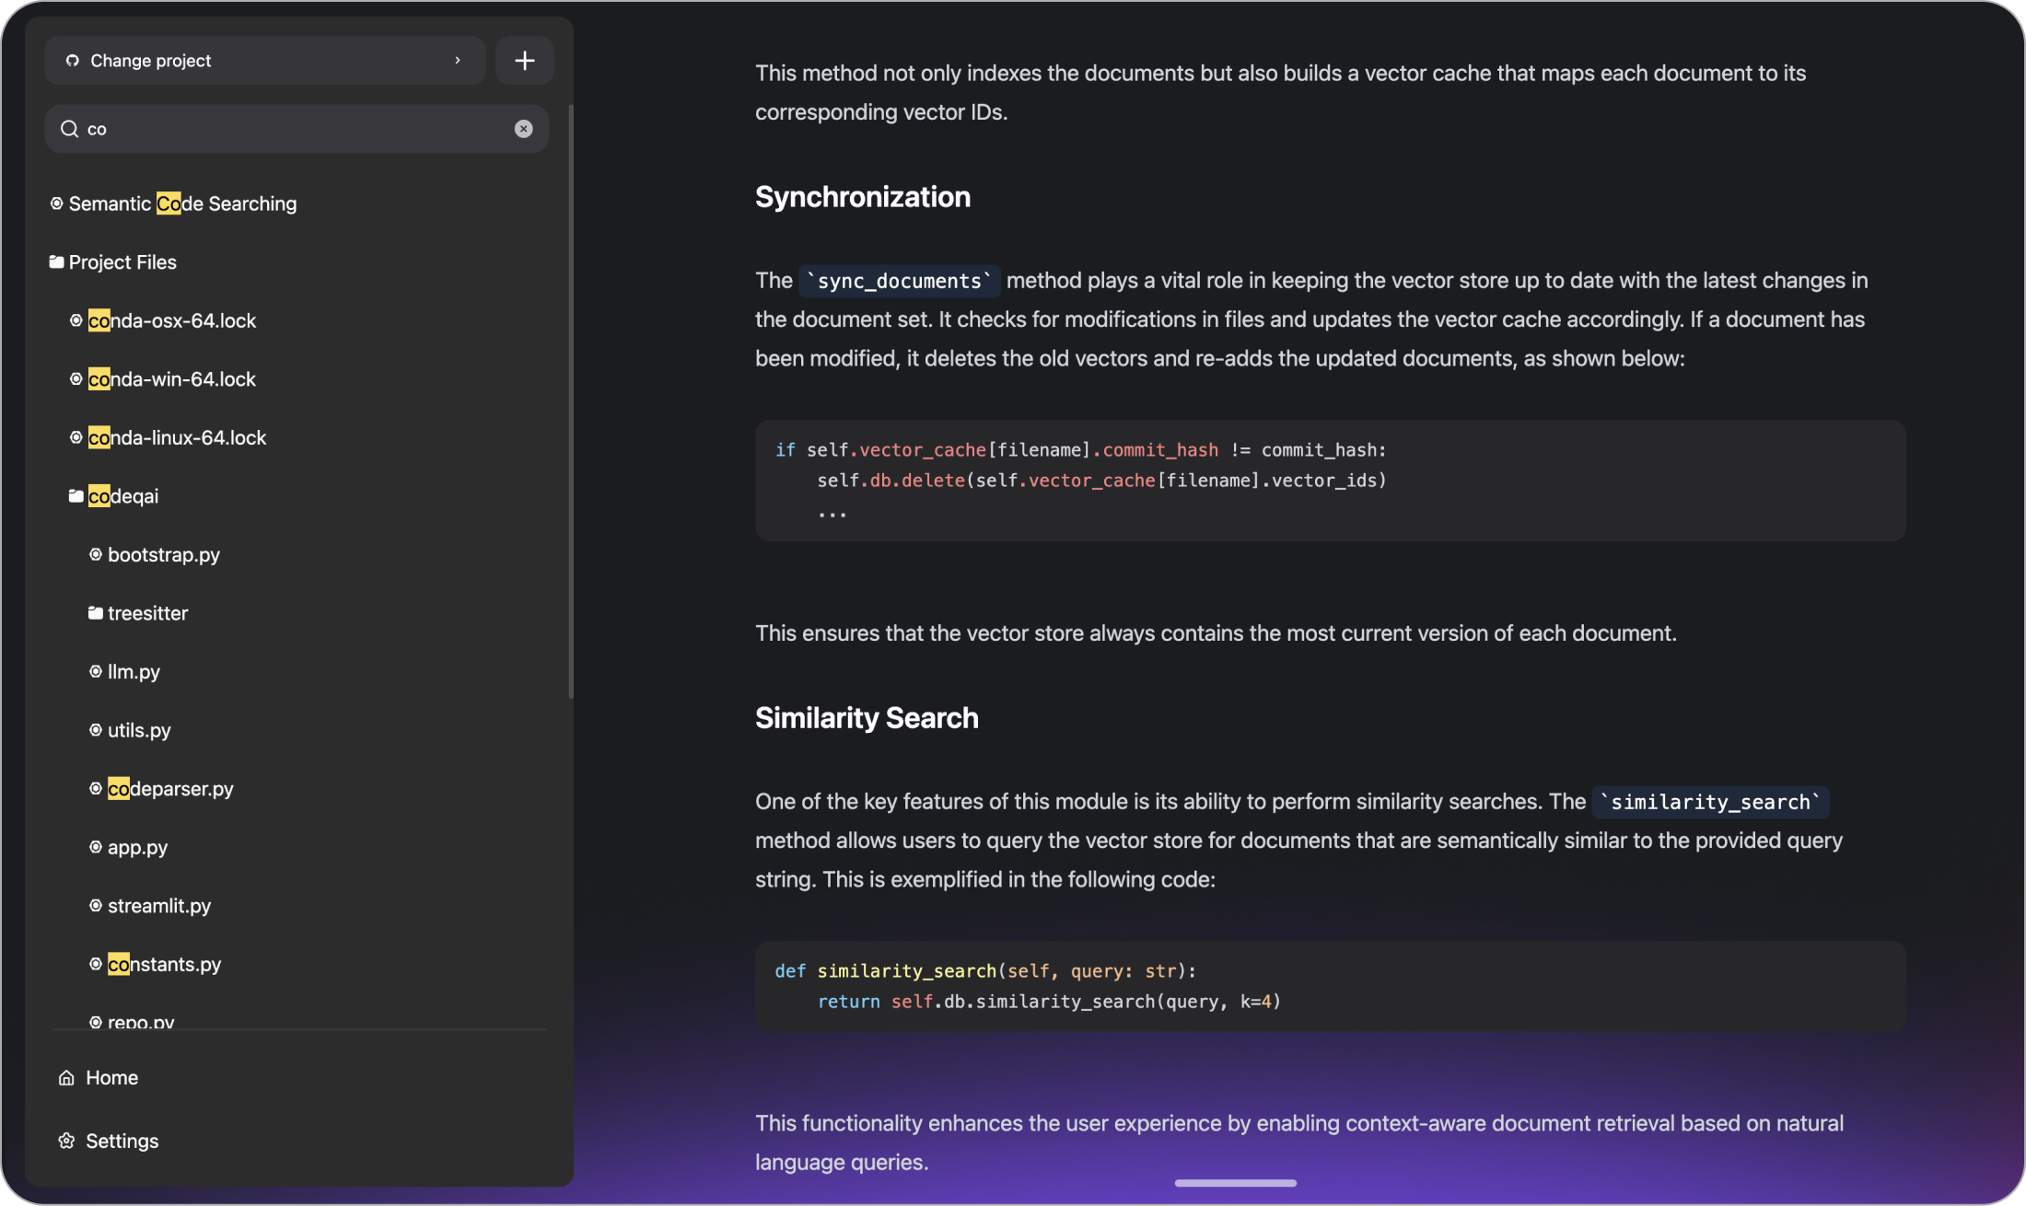Click inside the search input field
Screen dimensions: 2026x1206
tap(276, 128)
